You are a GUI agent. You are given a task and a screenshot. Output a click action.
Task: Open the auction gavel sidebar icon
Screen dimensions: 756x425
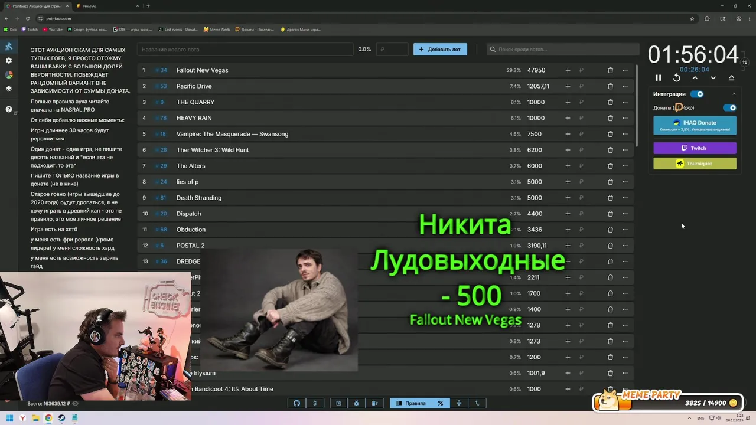coord(9,47)
